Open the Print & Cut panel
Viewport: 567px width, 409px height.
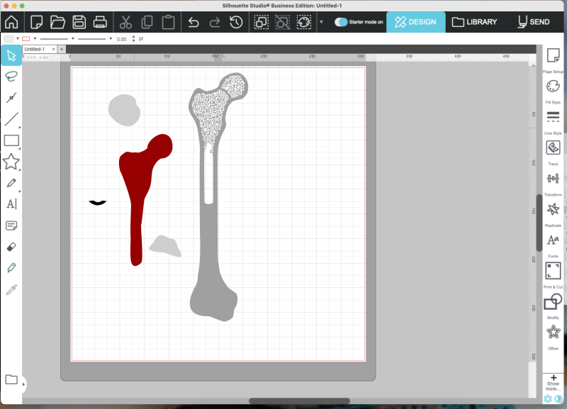pos(553,271)
